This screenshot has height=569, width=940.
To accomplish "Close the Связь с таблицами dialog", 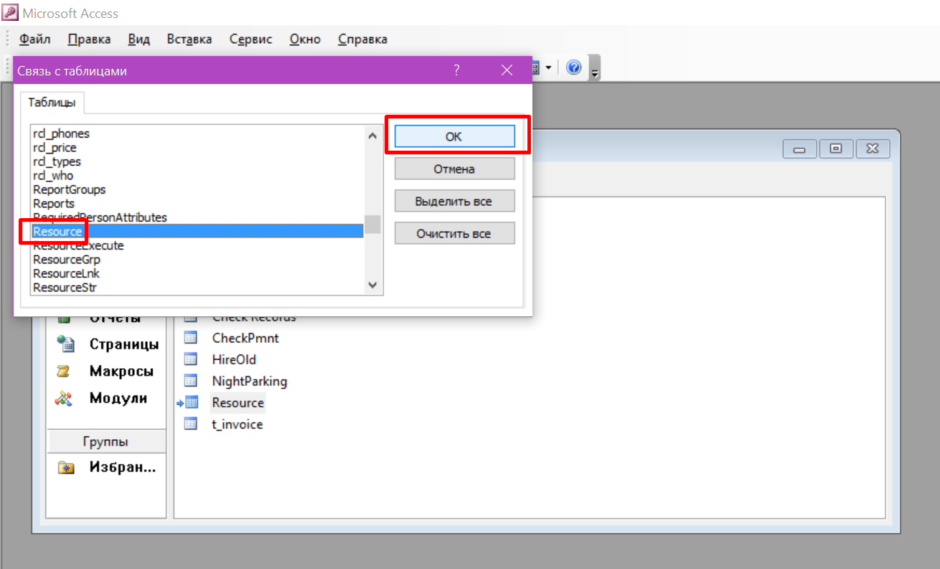I will [507, 70].
